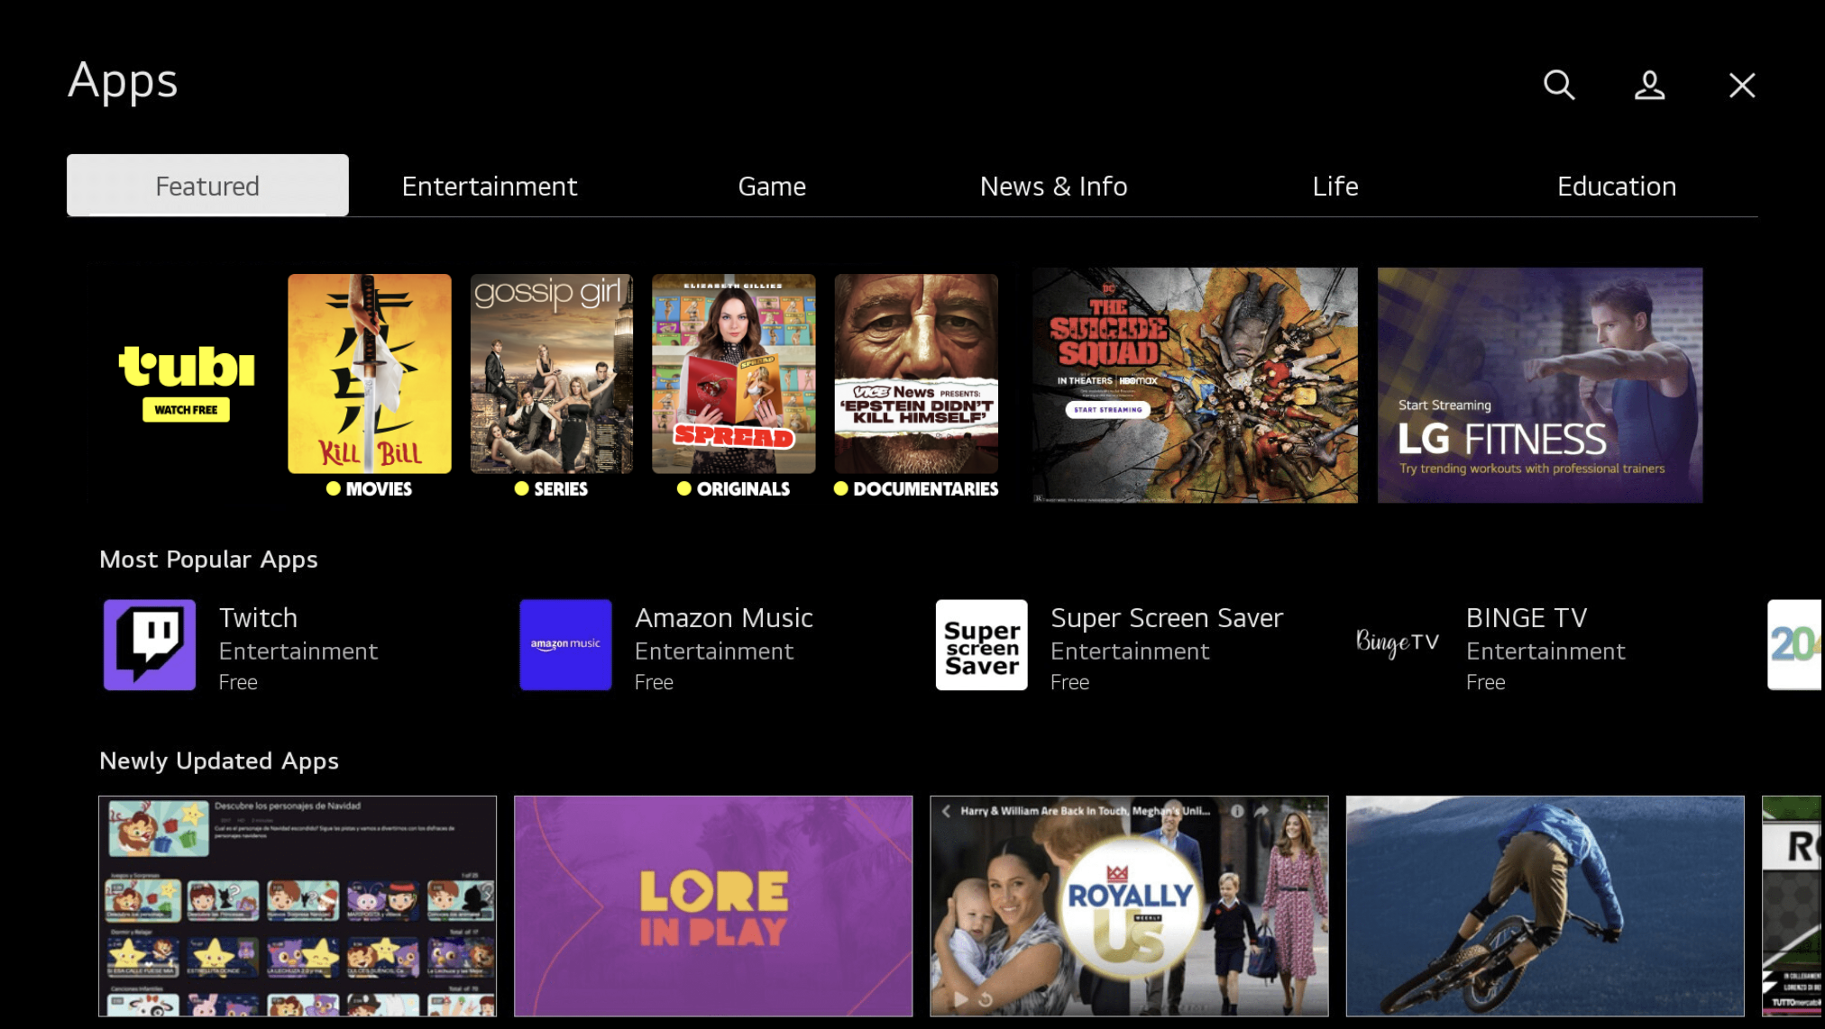Click the SERIES label under Gossip Girl
The width and height of the screenshot is (1825, 1029).
pyautogui.click(x=561, y=488)
